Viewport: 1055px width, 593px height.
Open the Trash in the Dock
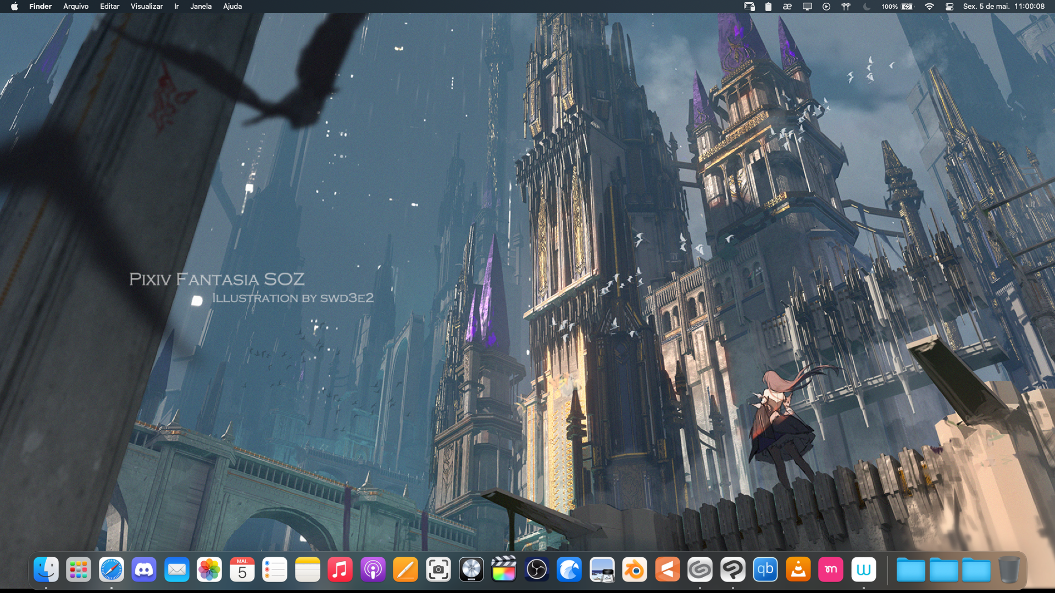[1009, 570]
